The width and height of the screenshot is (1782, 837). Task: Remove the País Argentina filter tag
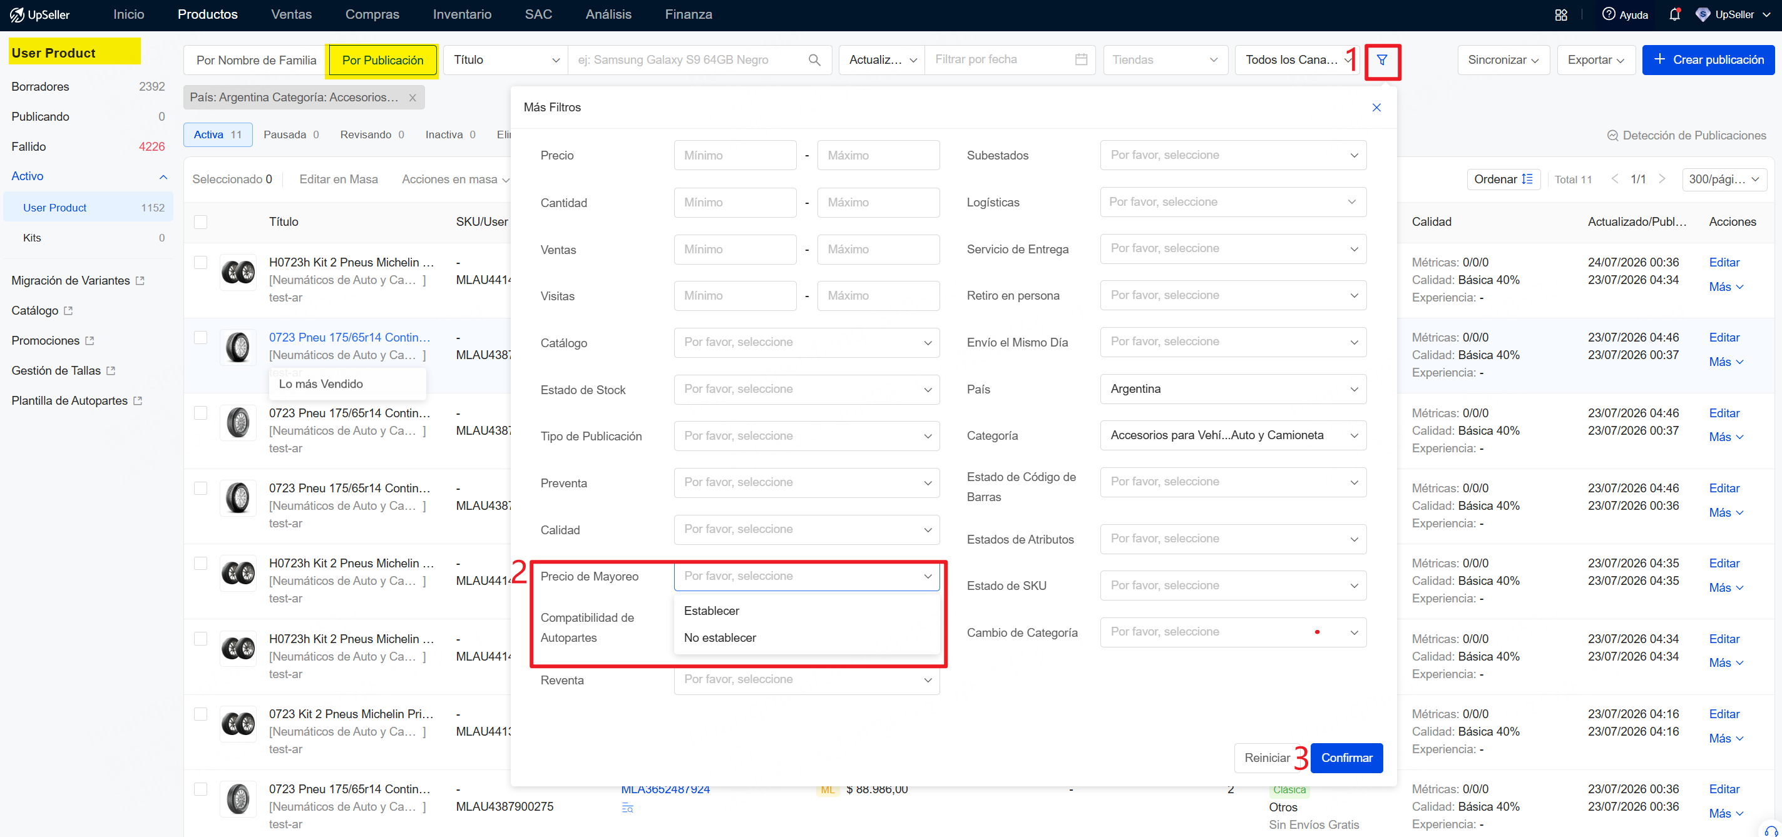(412, 98)
